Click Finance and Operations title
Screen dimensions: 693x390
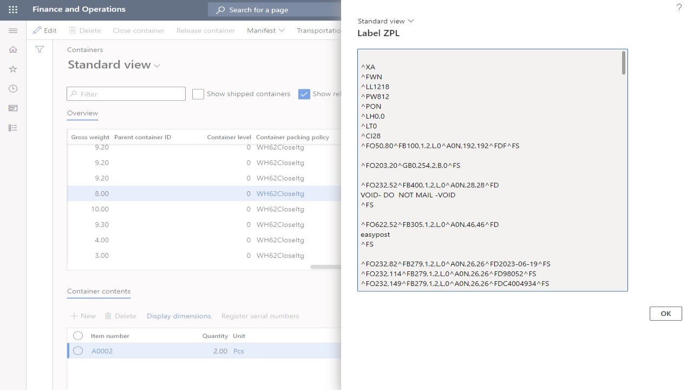click(79, 9)
